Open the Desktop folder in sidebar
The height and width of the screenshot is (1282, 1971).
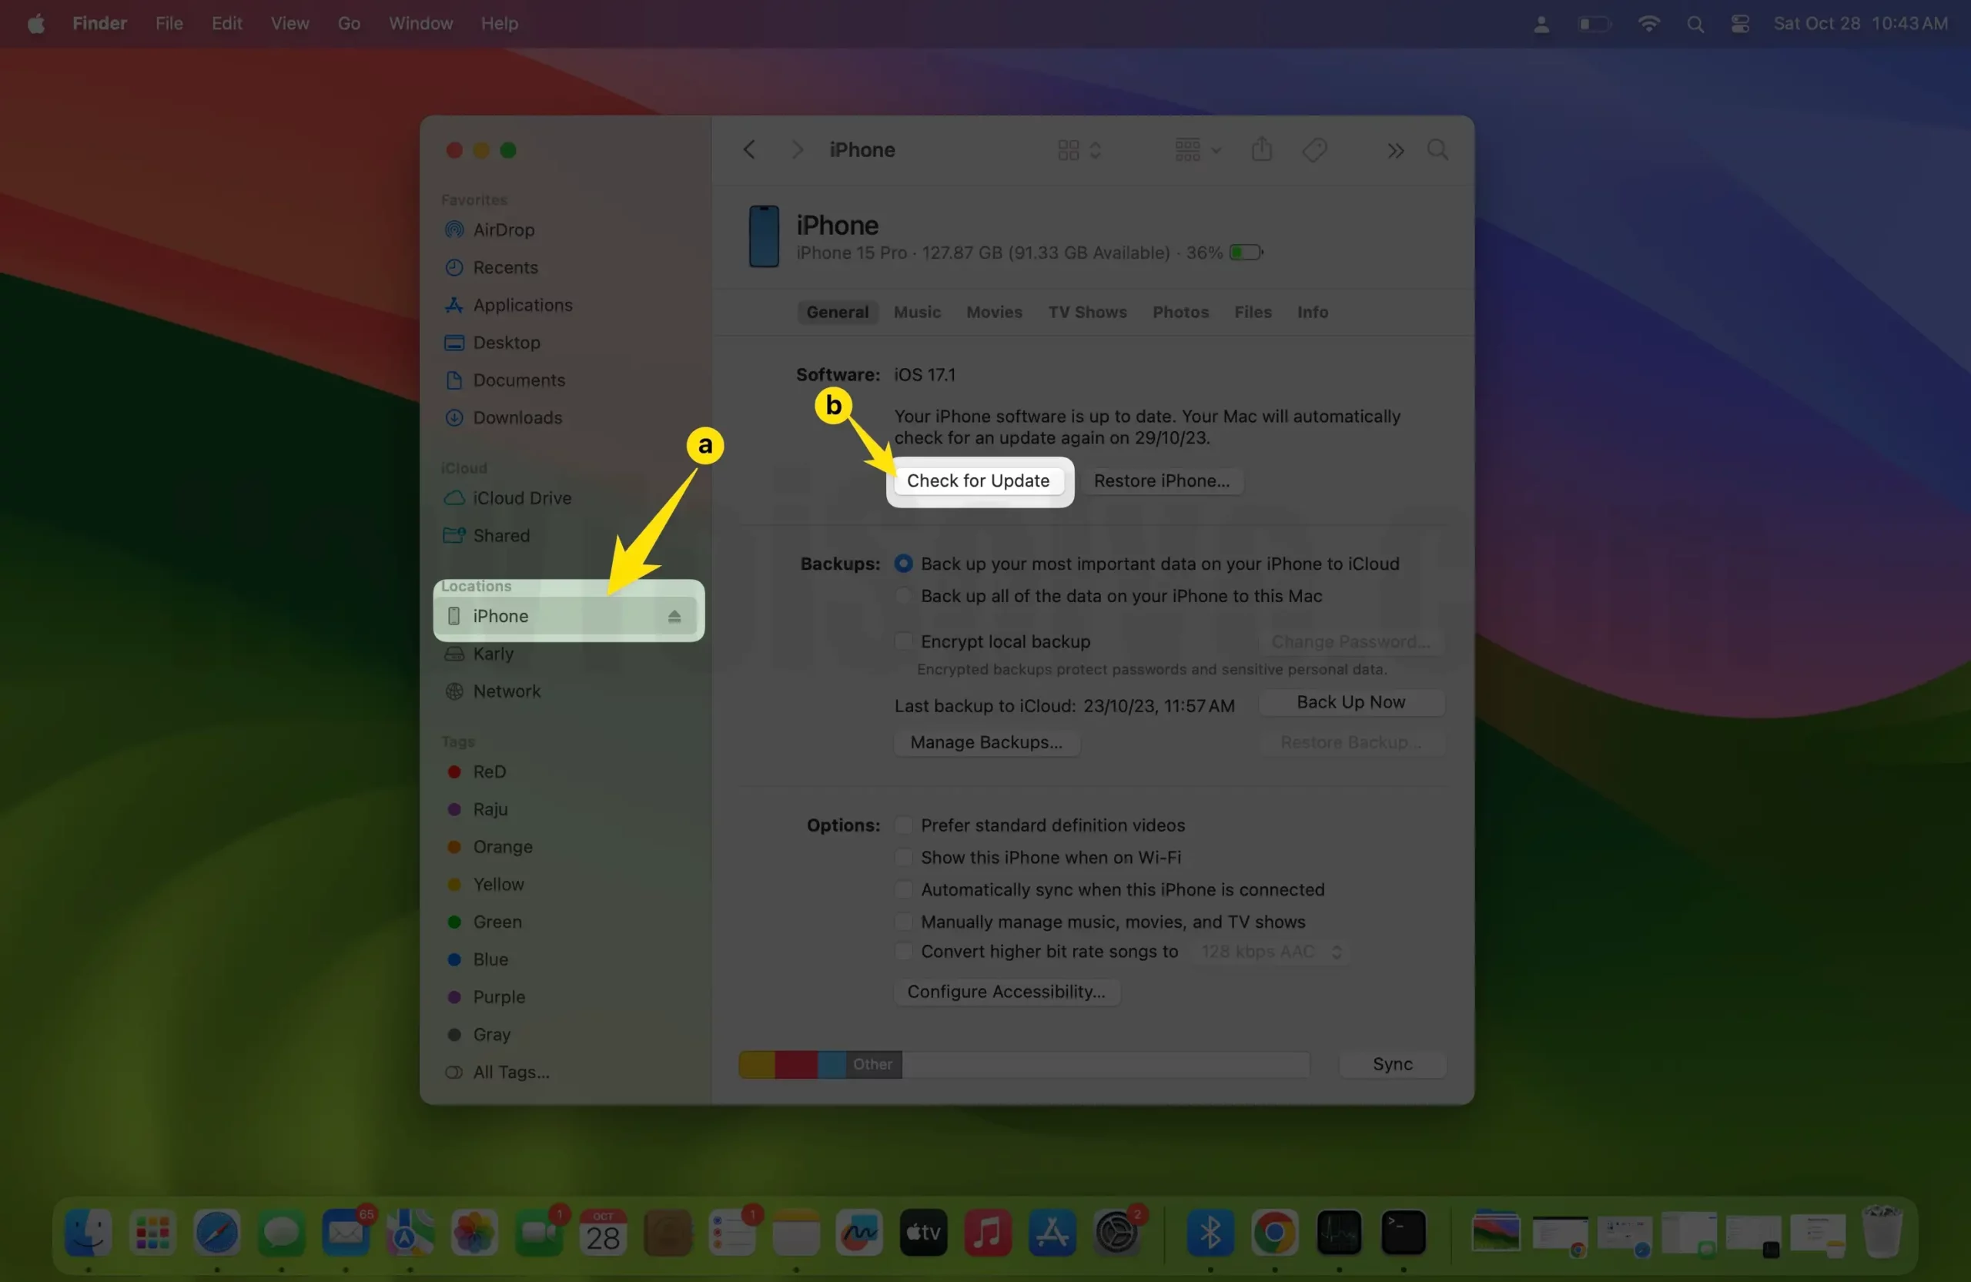[x=507, y=342]
